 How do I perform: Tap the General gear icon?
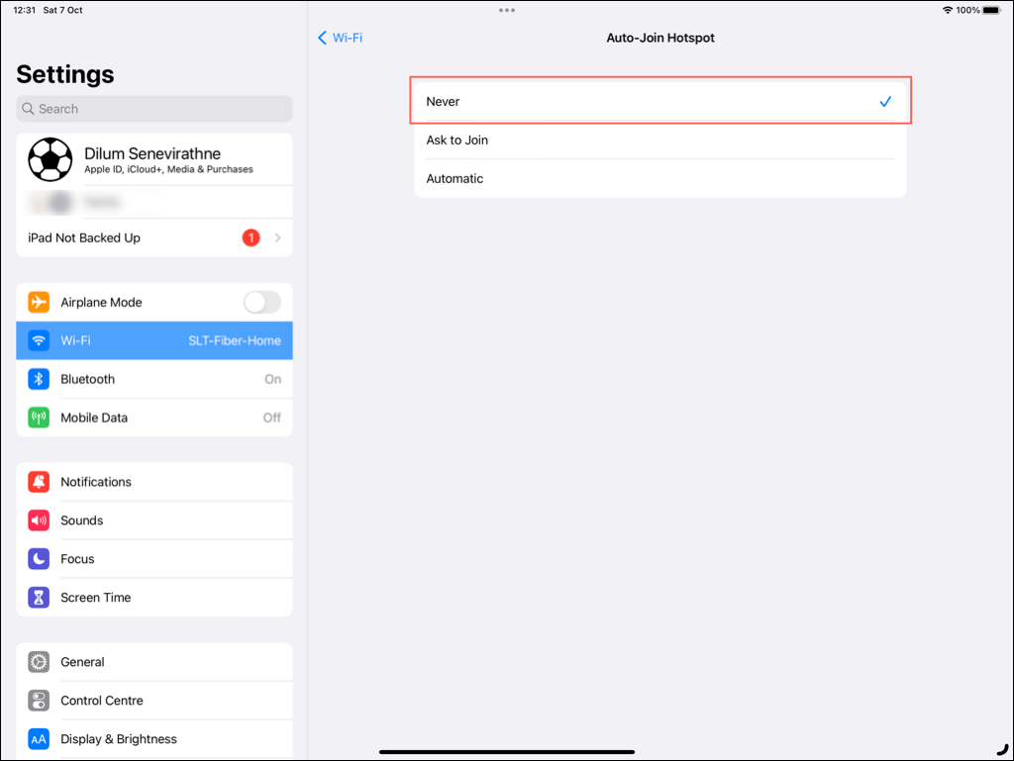click(39, 661)
